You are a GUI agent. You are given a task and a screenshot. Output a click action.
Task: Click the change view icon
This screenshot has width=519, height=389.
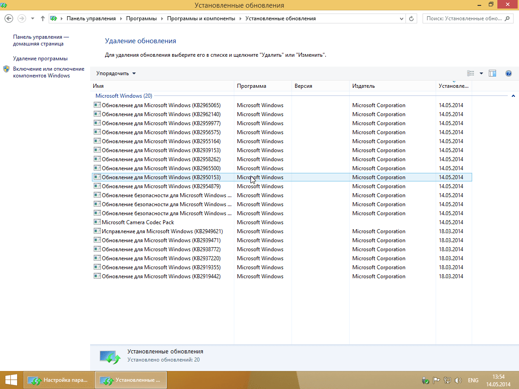[x=471, y=73]
